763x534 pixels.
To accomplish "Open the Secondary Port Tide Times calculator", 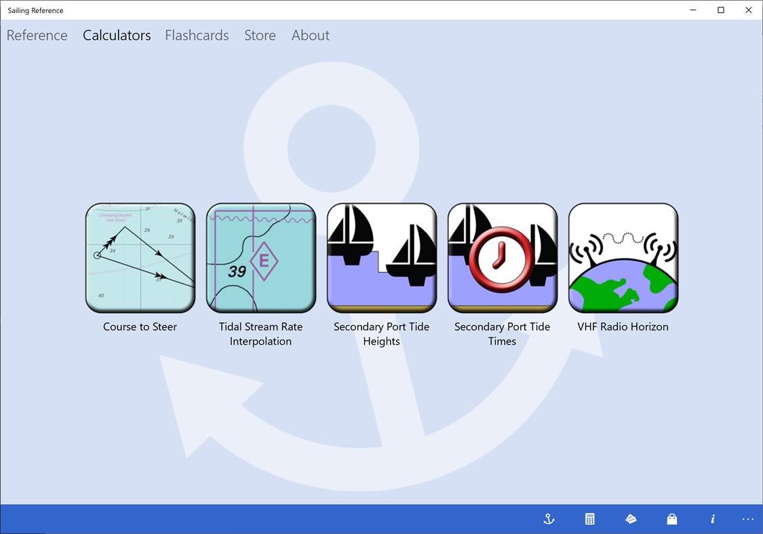I will pyautogui.click(x=502, y=258).
